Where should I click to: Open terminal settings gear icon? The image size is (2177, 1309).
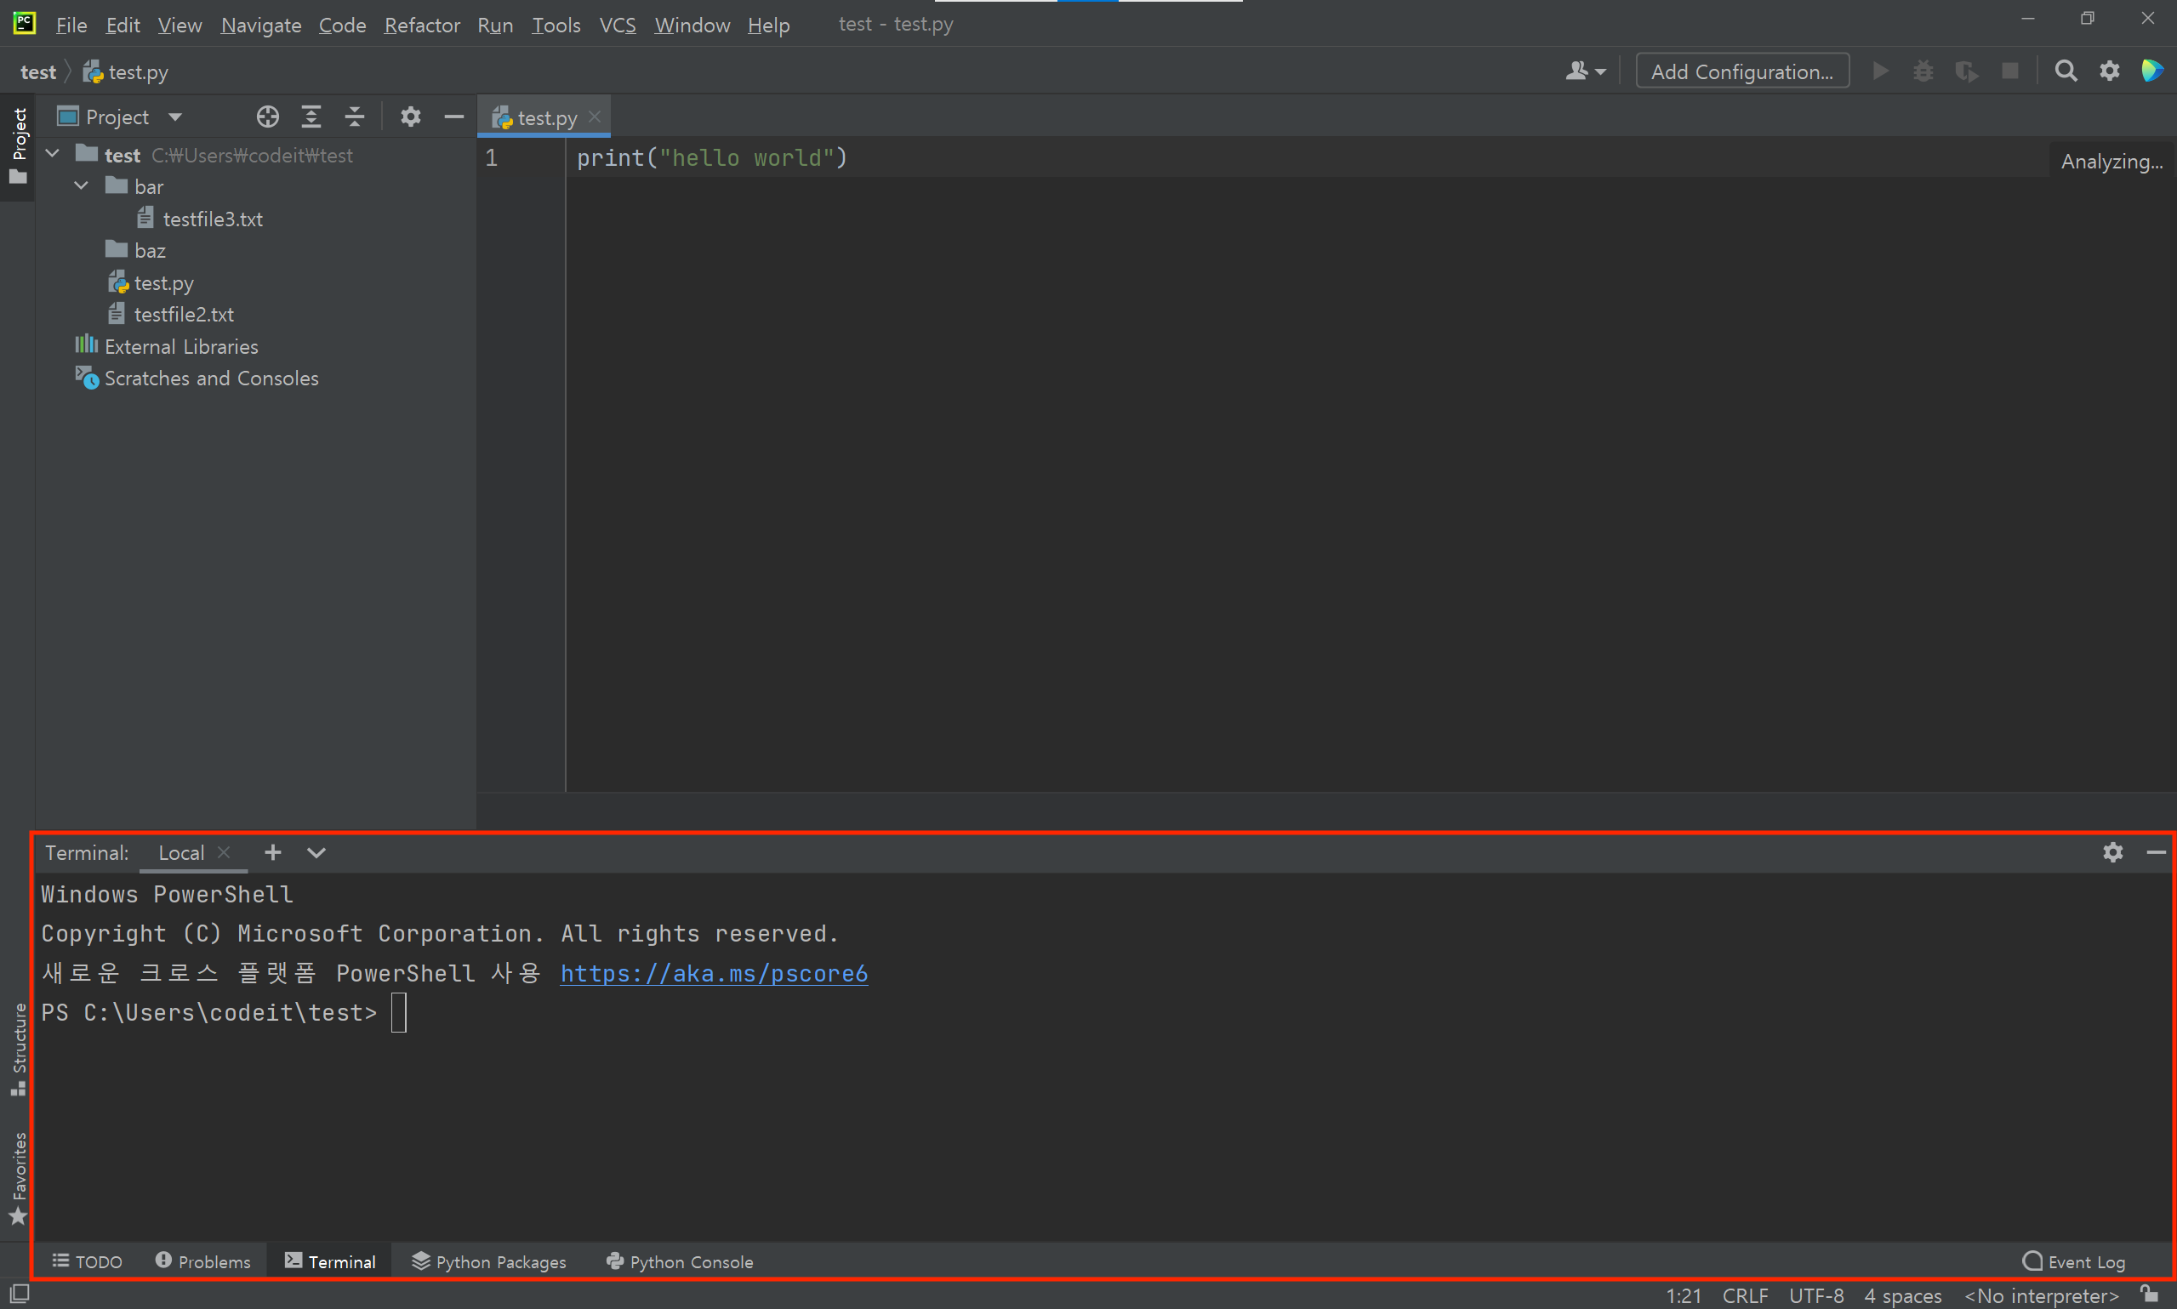coord(2112,852)
